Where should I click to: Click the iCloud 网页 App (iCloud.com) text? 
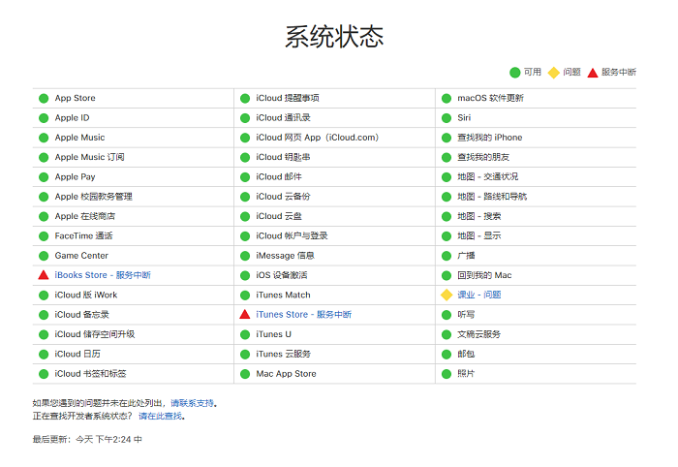(318, 138)
